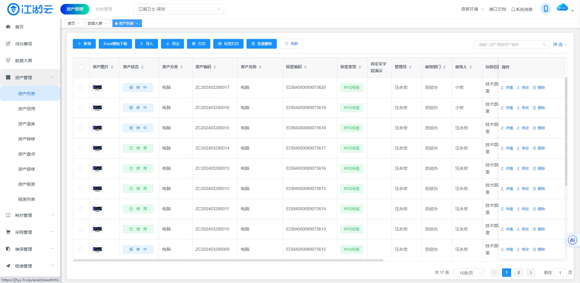The height and width of the screenshot is (283, 580).
Task: Focus the 前往 page number input
Action: tap(560, 273)
